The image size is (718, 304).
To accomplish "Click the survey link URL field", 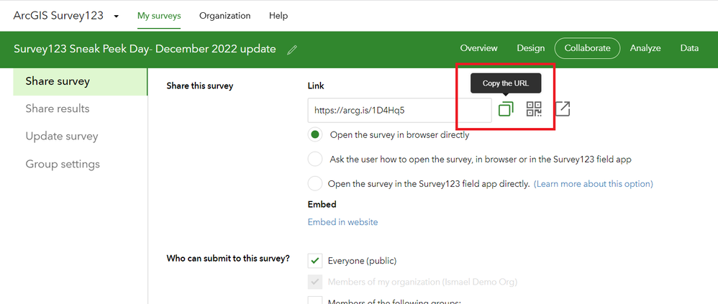I will [399, 110].
